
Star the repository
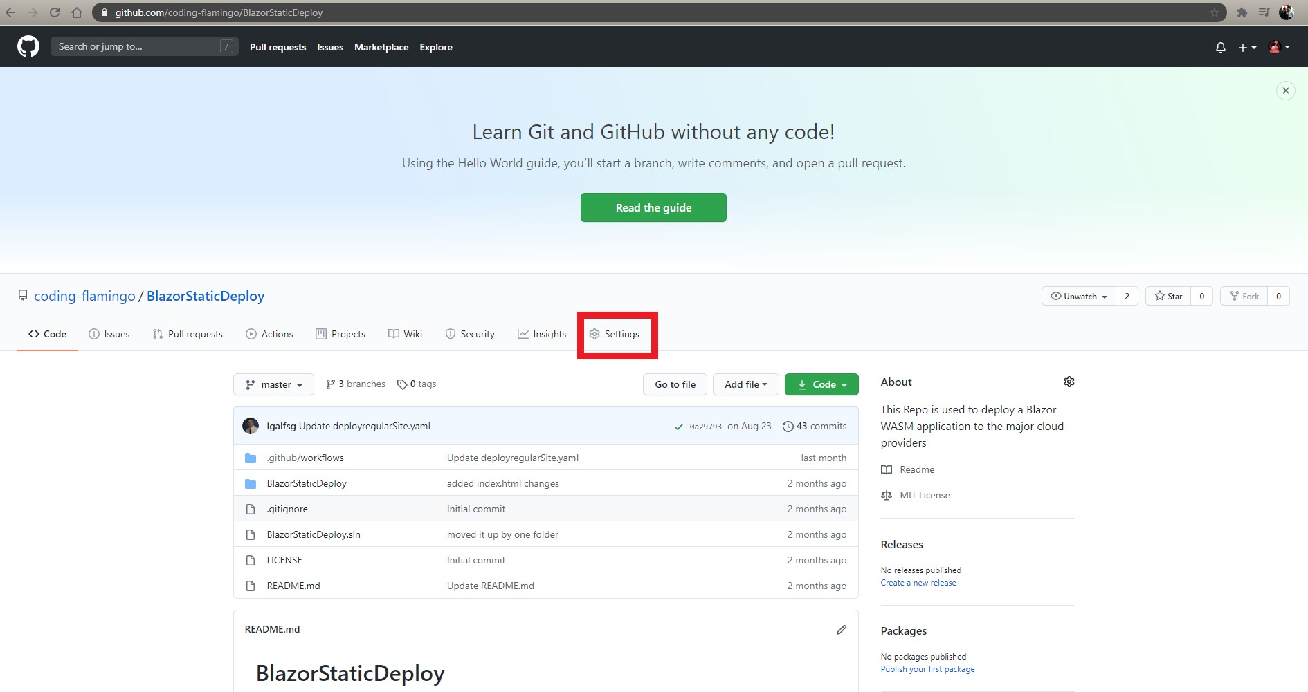[1168, 296]
